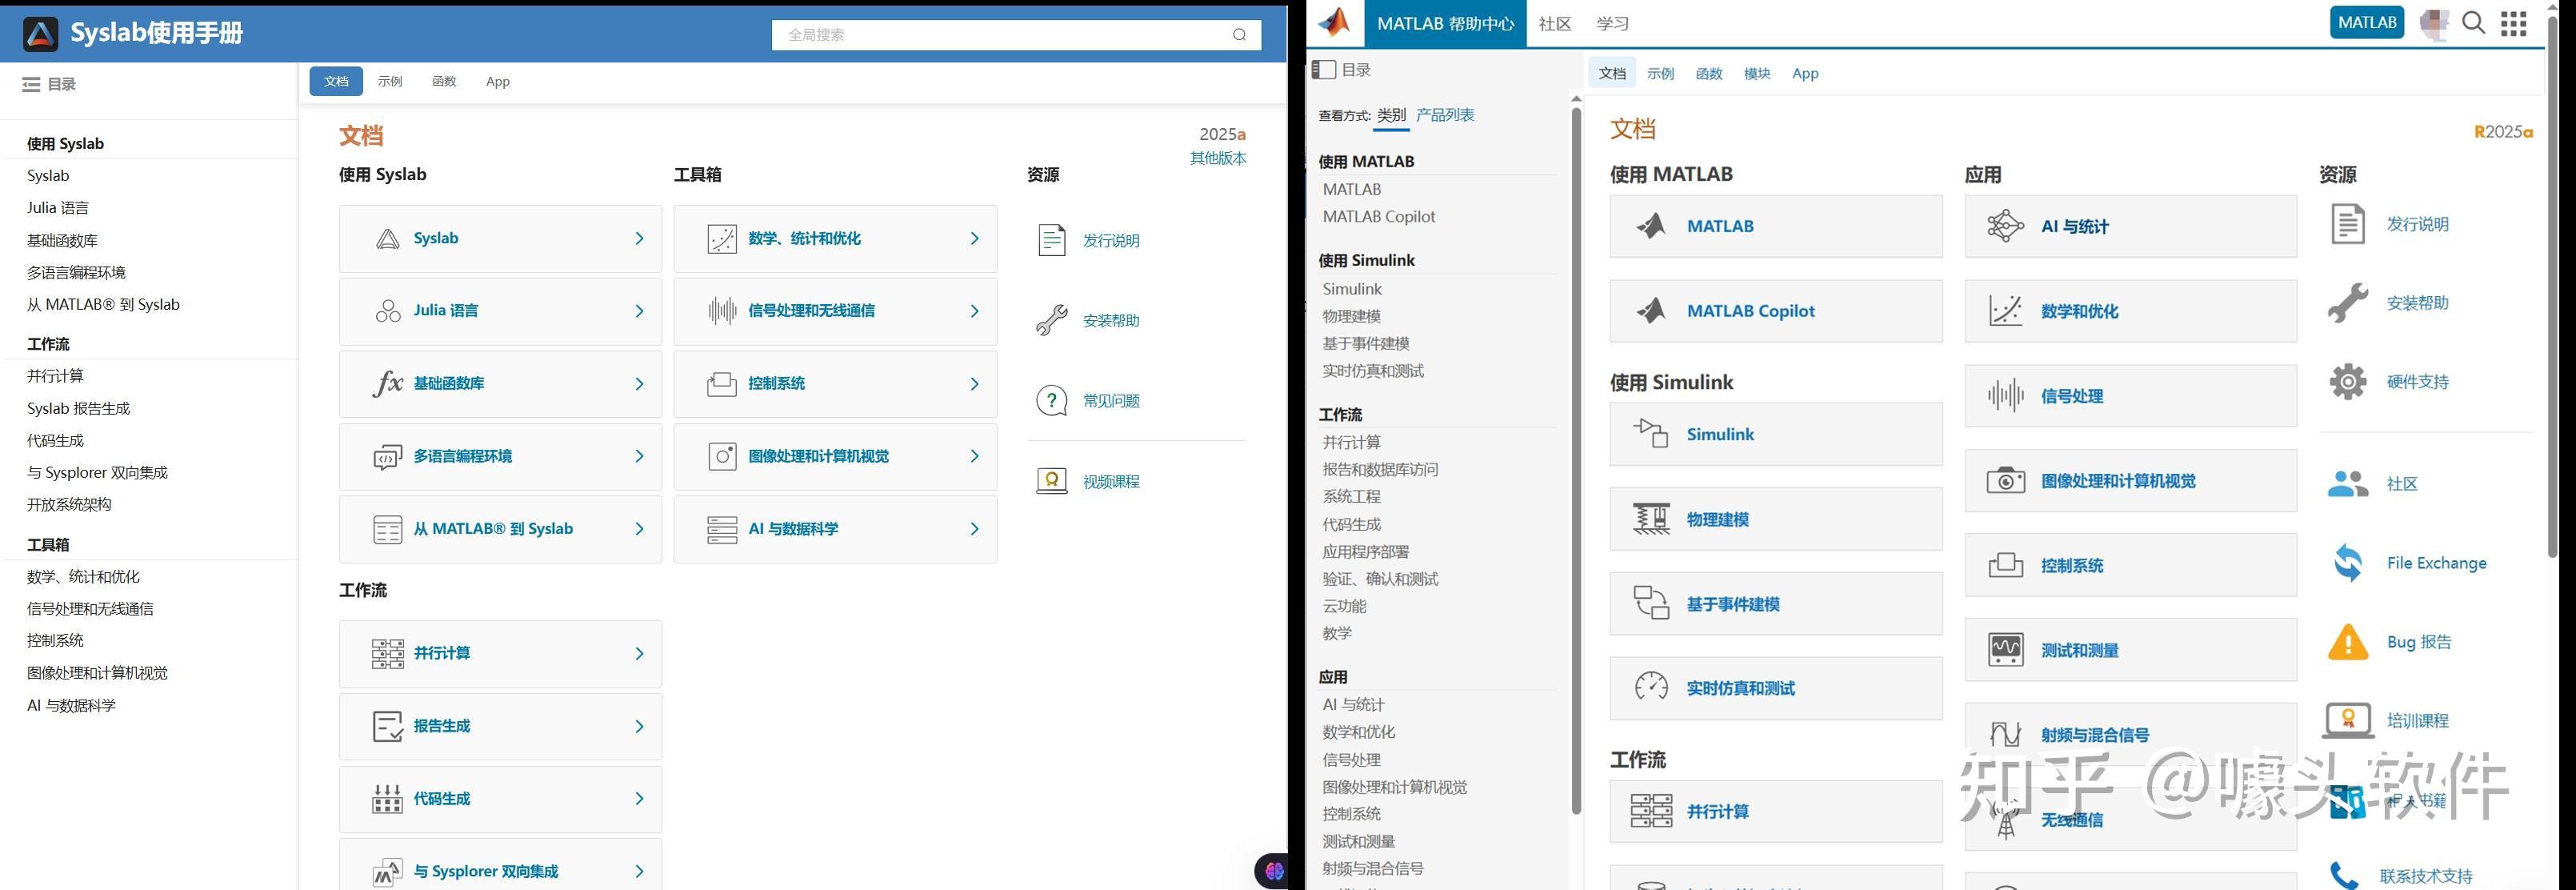Click the File Exchange arrows icon
Screen dimensions: 2576x890
coord(2347,563)
